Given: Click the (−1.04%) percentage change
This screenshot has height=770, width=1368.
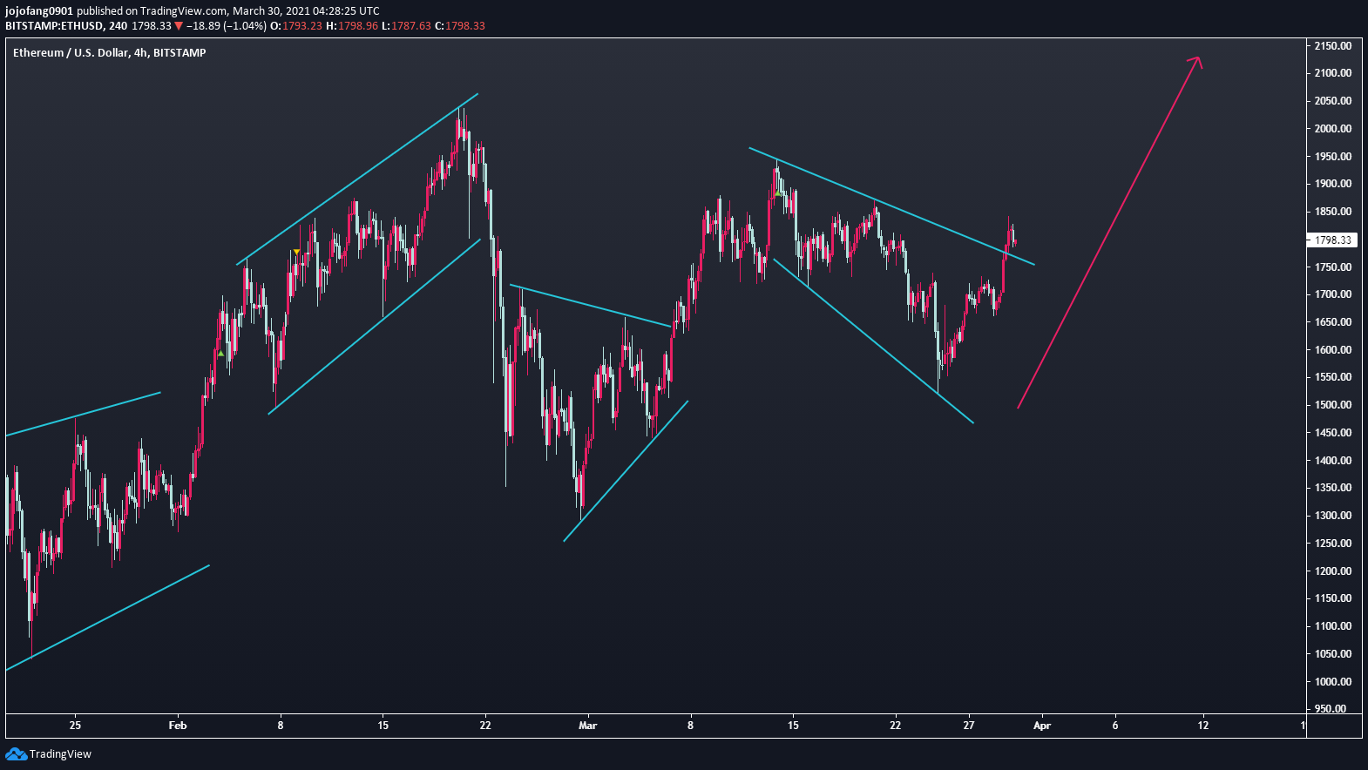Looking at the screenshot, I should tap(245, 26).
